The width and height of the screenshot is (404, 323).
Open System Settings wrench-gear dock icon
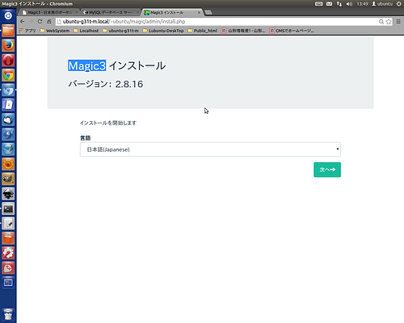[x=8, y=253]
